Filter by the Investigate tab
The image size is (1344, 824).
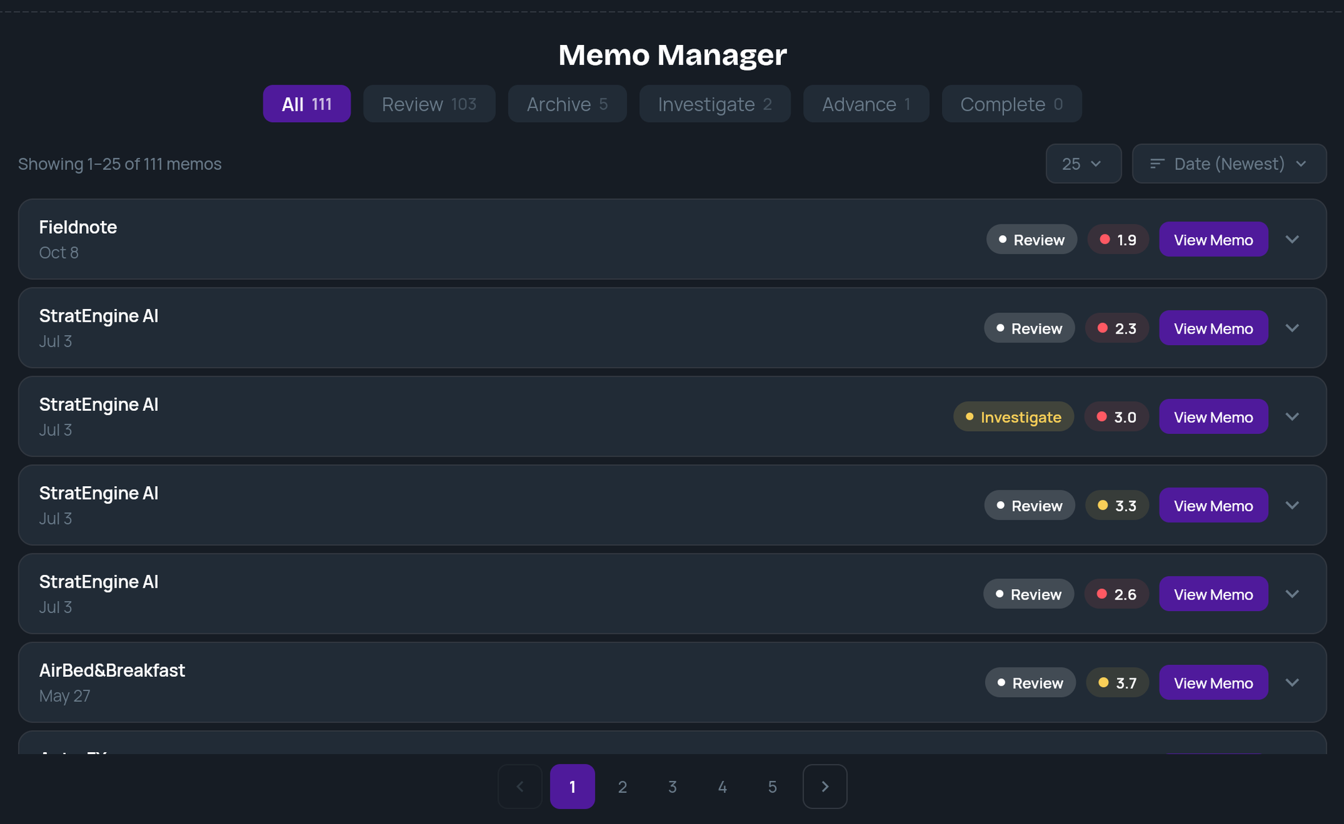715,103
